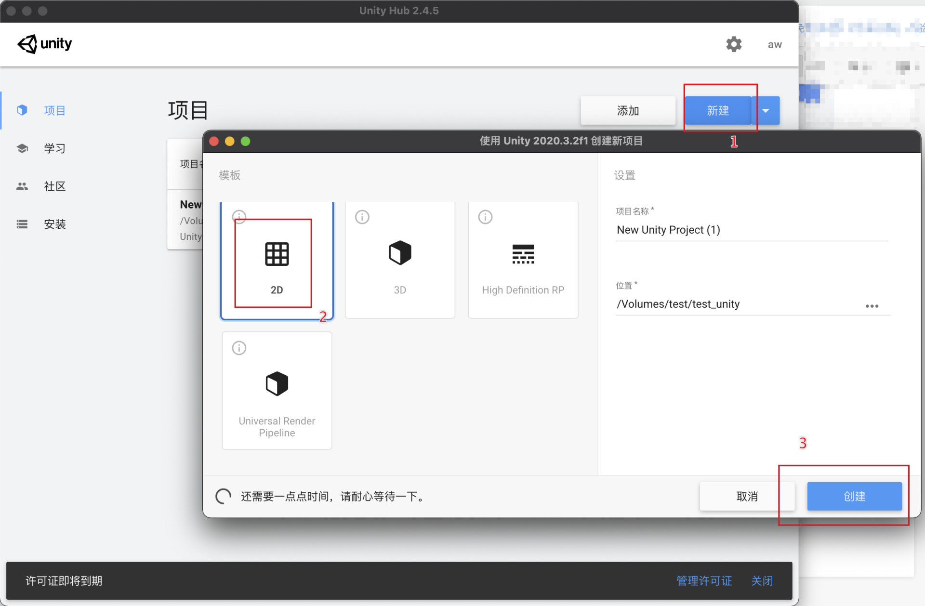Click the list icon beside 安装
Viewport: 925px width, 606px height.
point(22,224)
